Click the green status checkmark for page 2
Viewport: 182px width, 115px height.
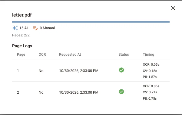(x=121, y=92)
